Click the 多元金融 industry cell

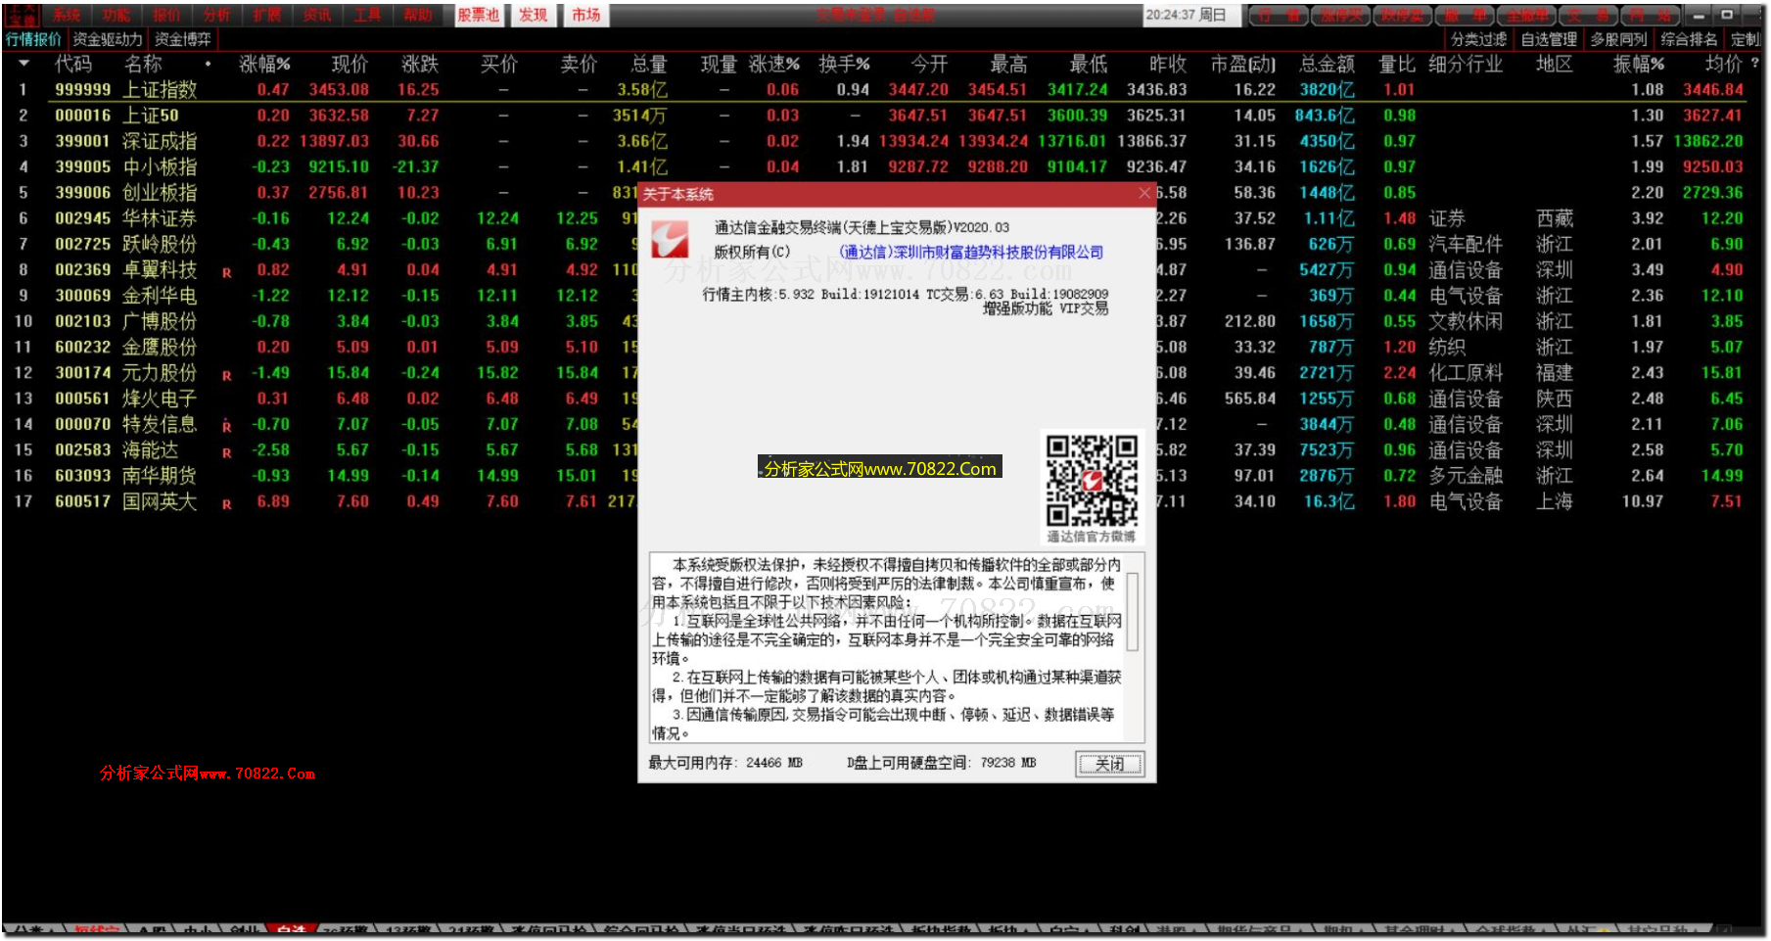click(1465, 476)
